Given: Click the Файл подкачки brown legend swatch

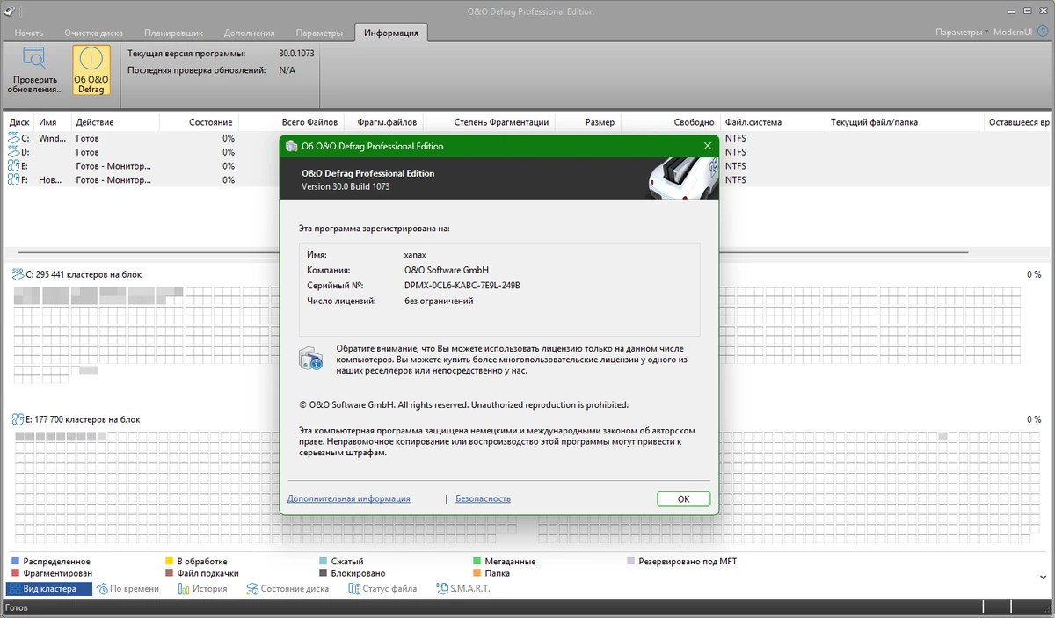Looking at the screenshot, I should click(x=170, y=573).
